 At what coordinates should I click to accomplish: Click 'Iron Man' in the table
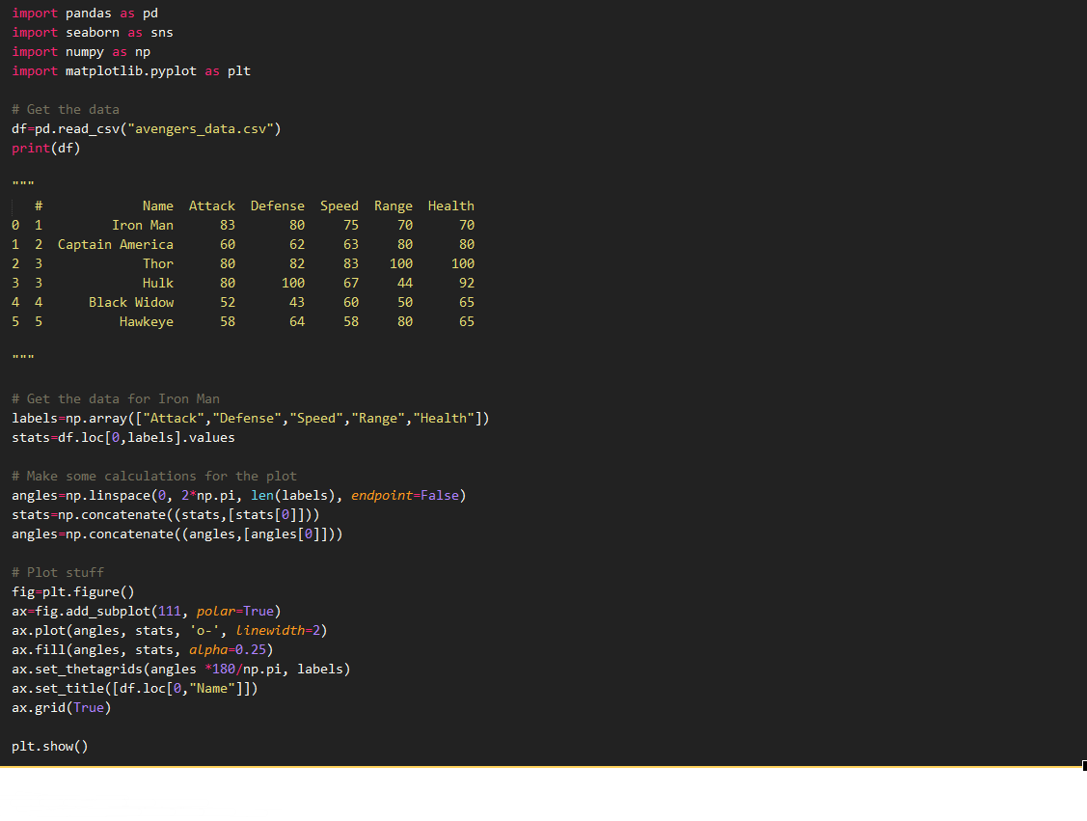[x=143, y=226]
